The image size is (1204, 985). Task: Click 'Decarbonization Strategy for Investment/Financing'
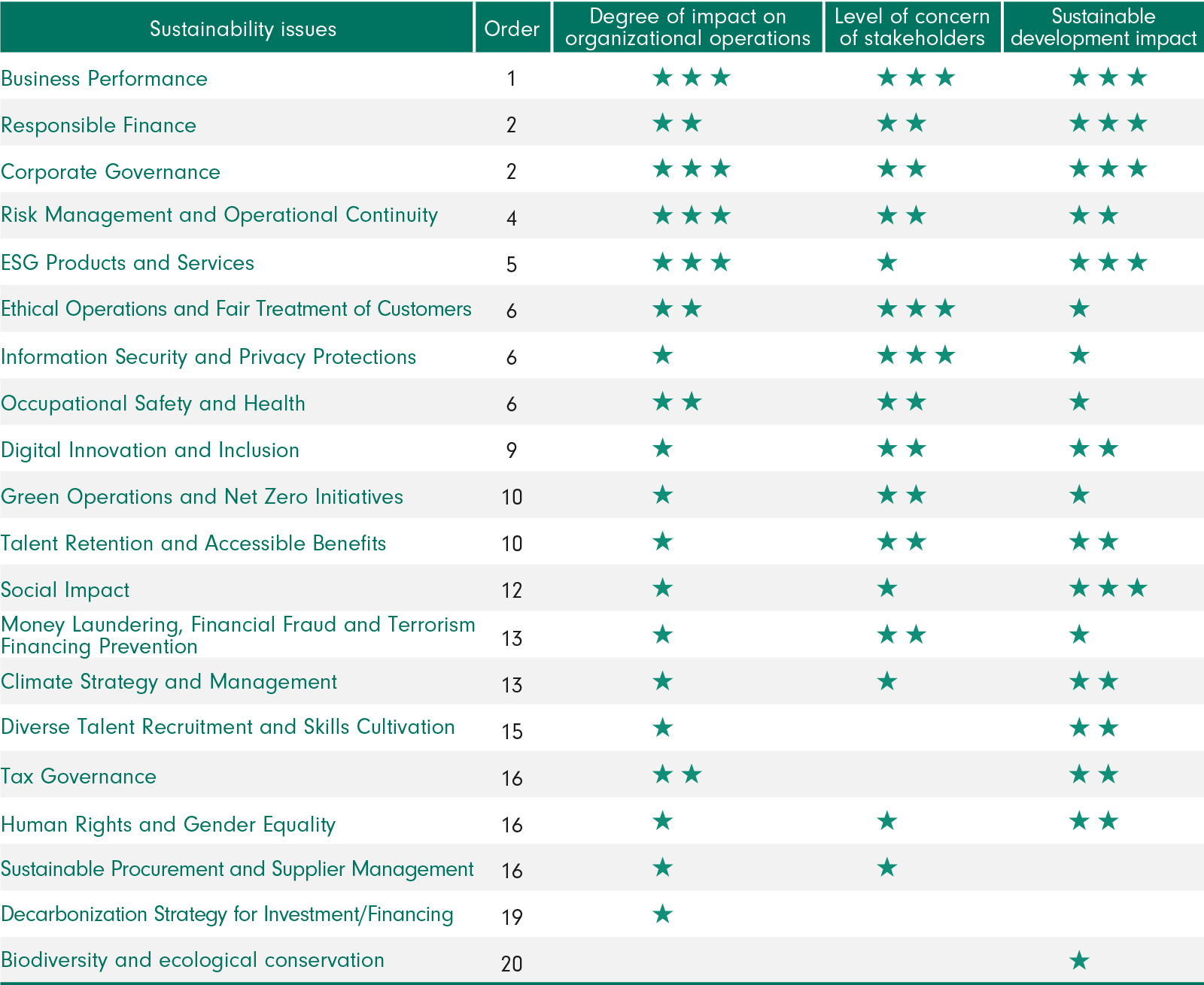pyautogui.click(x=227, y=914)
